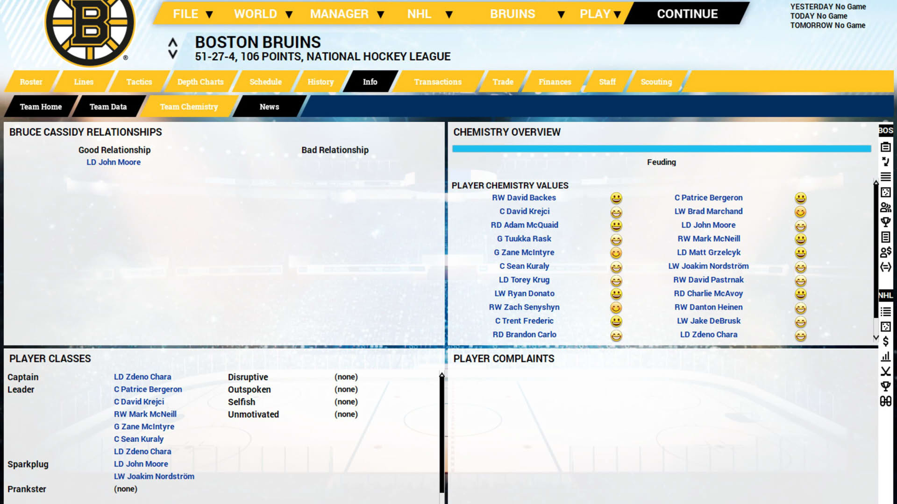
Task: Click the NHL binoculars scouting icon
Action: click(885, 401)
